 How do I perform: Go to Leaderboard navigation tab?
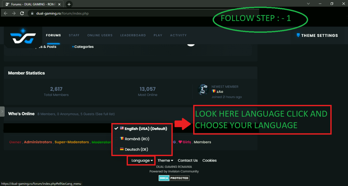coord(133,36)
